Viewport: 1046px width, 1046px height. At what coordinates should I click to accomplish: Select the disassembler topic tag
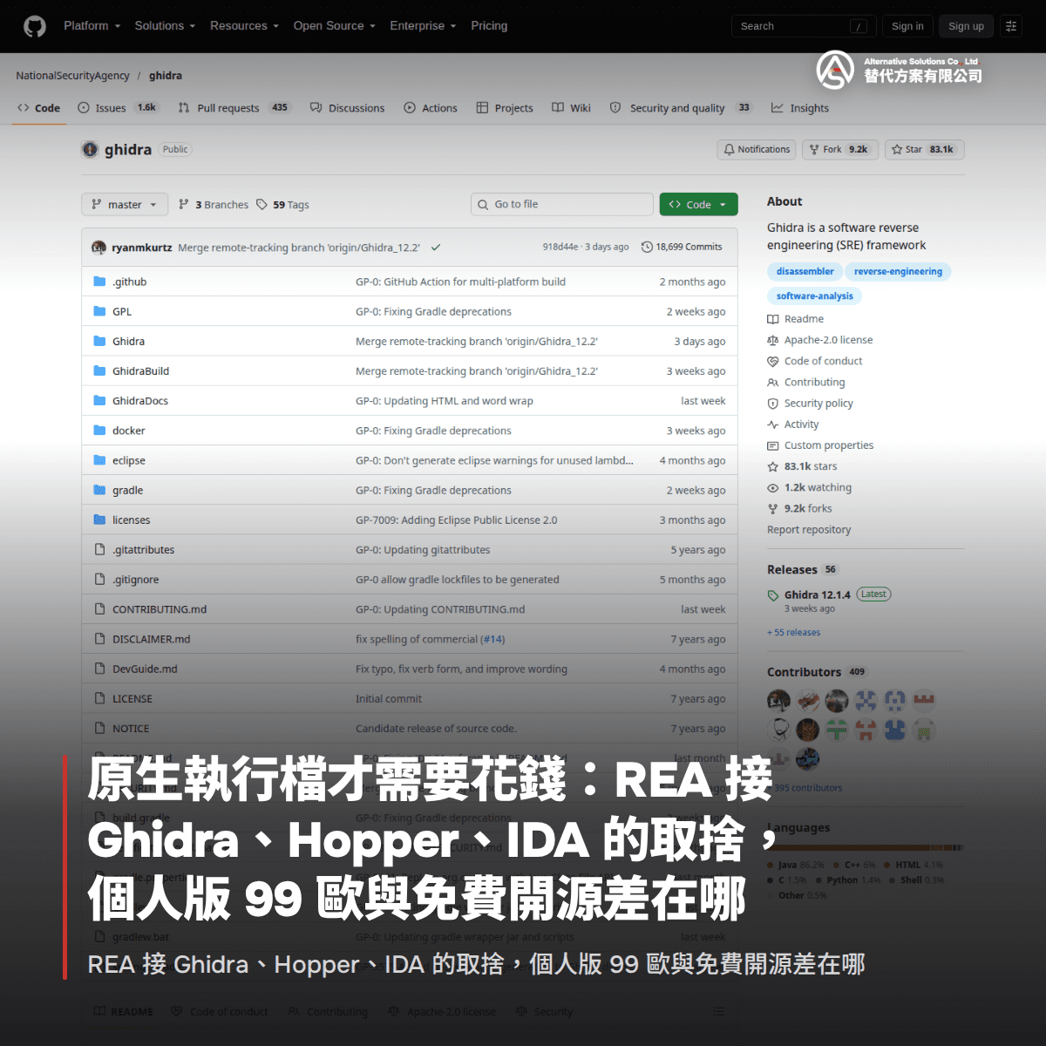coord(805,271)
